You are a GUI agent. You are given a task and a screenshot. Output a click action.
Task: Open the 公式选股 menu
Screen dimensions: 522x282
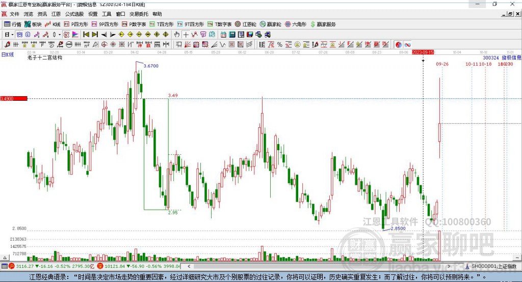74,14
